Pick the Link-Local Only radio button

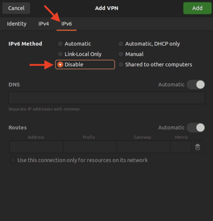tap(60, 54)
